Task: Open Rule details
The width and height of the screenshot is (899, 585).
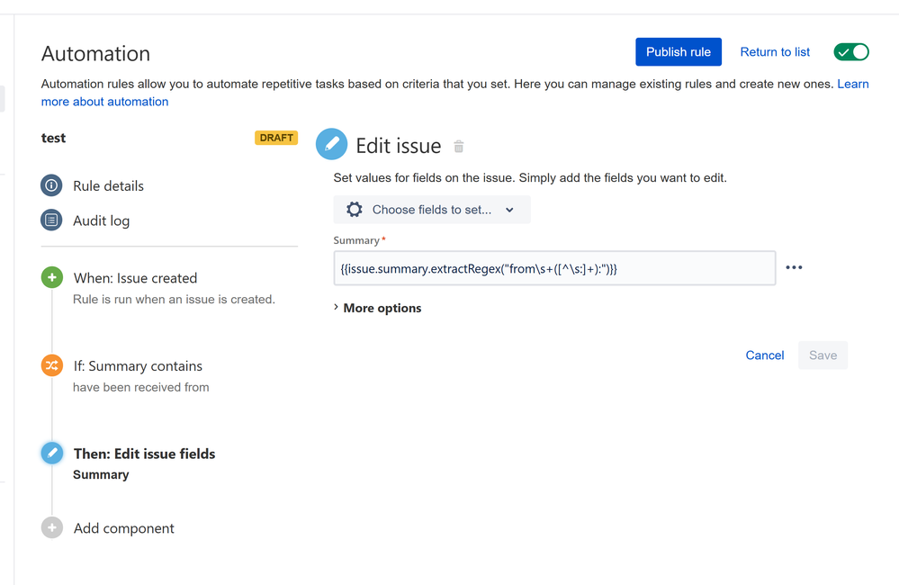Action: click(108, 185)
